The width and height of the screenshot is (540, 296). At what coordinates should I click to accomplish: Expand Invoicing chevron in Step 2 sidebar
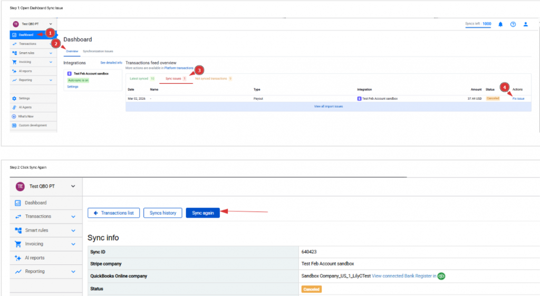click(73, 244)
